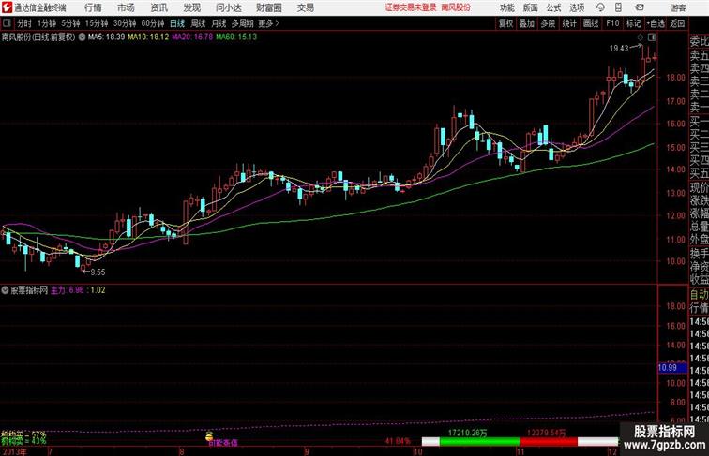Click the 南风股份(日线 前复权) chart title
Screen dimensions: 709x456
[38, 37]
